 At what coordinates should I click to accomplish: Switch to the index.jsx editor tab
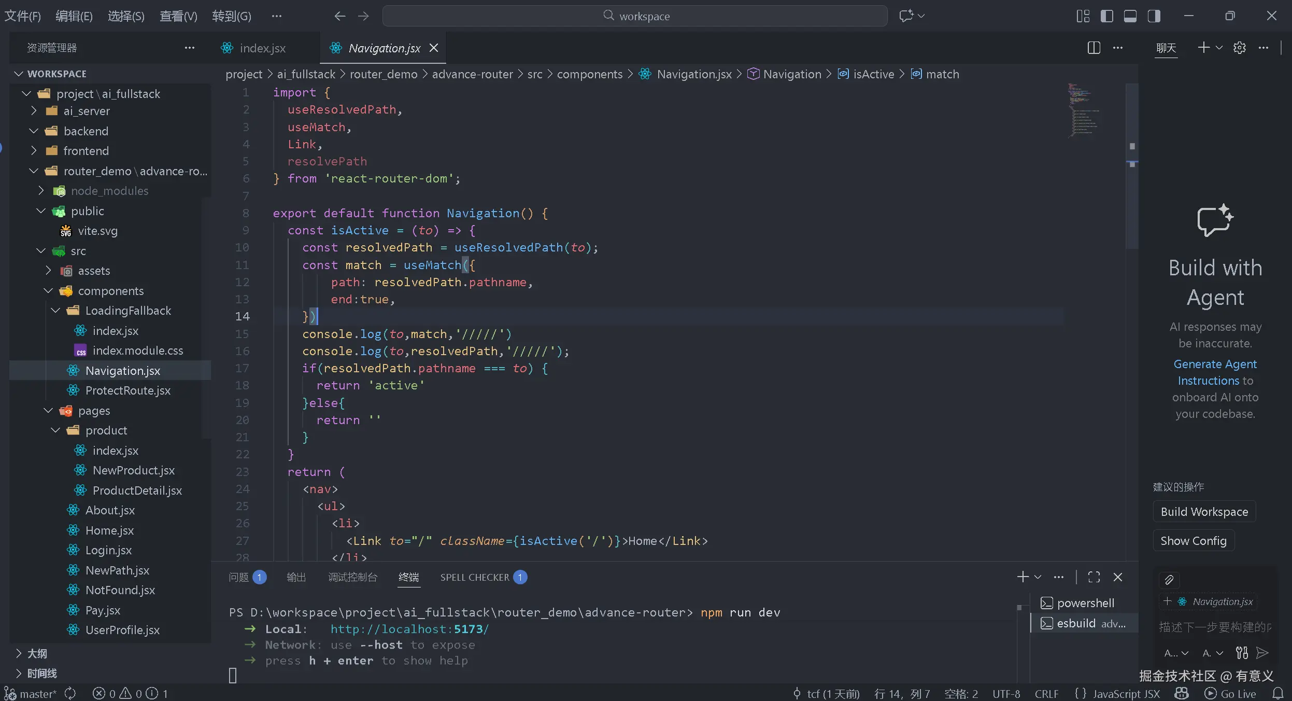point(262,48)
